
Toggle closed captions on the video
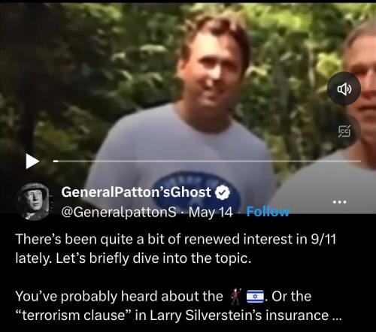coord(344,131)
